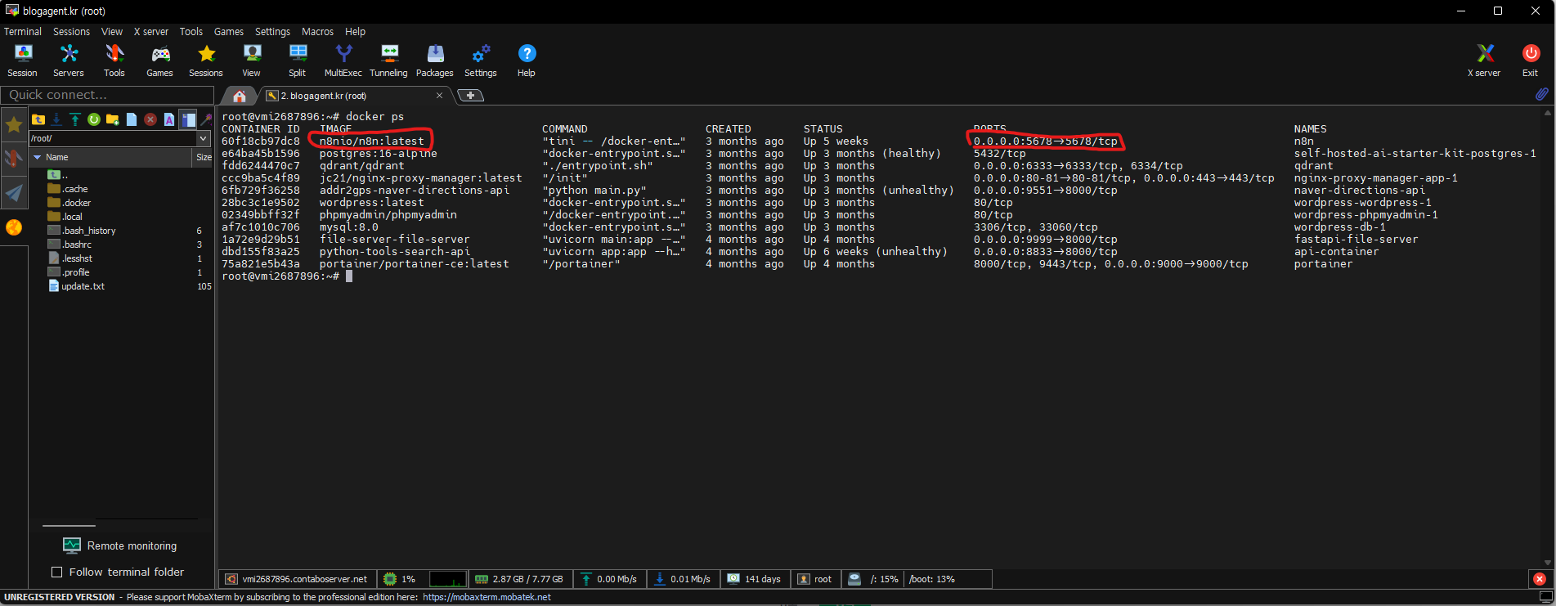Open the sidebar Sftp globe tab
The width and height of the screenshot is (1556, 606).
14,227
